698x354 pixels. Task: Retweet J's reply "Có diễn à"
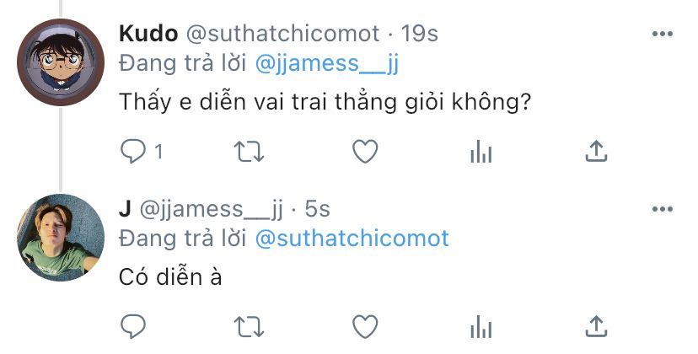pyautogui.click(x=250, y=326)
